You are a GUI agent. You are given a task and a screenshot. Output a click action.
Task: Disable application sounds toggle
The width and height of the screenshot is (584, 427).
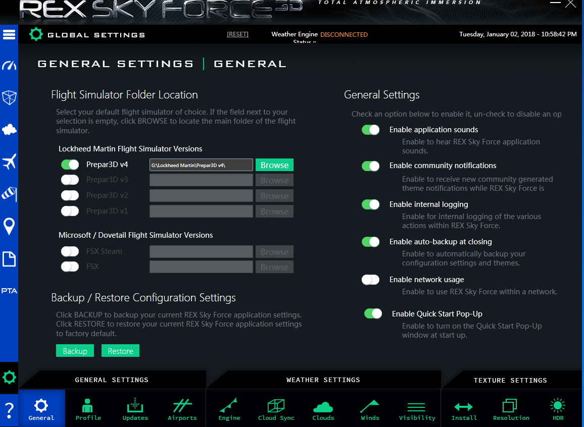click(x=371, y=129)
